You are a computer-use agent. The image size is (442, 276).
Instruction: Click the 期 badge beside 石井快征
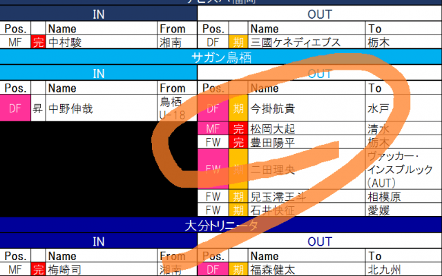click(238, 210)
